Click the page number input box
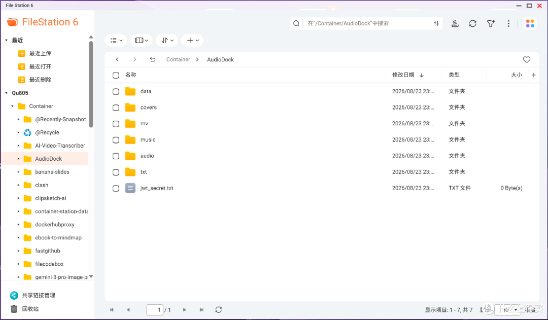Screen dimensions: 548x320 155,309
